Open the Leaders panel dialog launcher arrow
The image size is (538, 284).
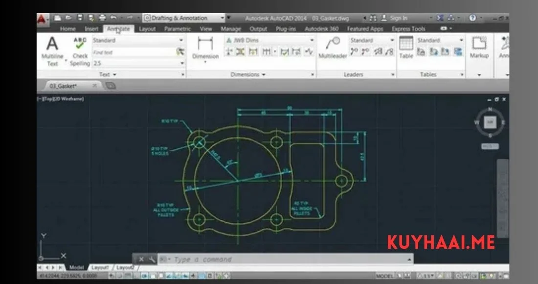pyautogui.click(x=393, y=74)
